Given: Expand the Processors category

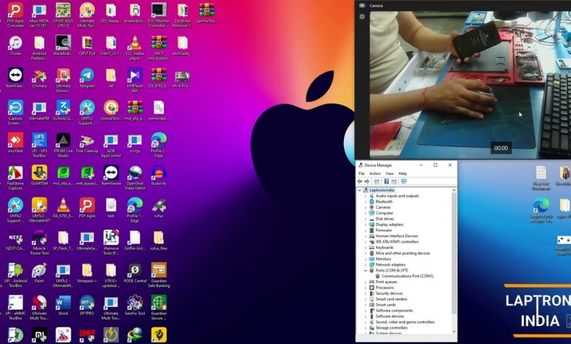Looking at the screenshot, I should click(x=365, y=288).
